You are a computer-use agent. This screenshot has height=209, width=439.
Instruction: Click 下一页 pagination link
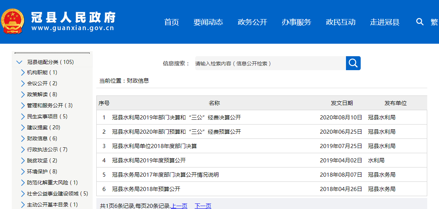pos(203,206)
